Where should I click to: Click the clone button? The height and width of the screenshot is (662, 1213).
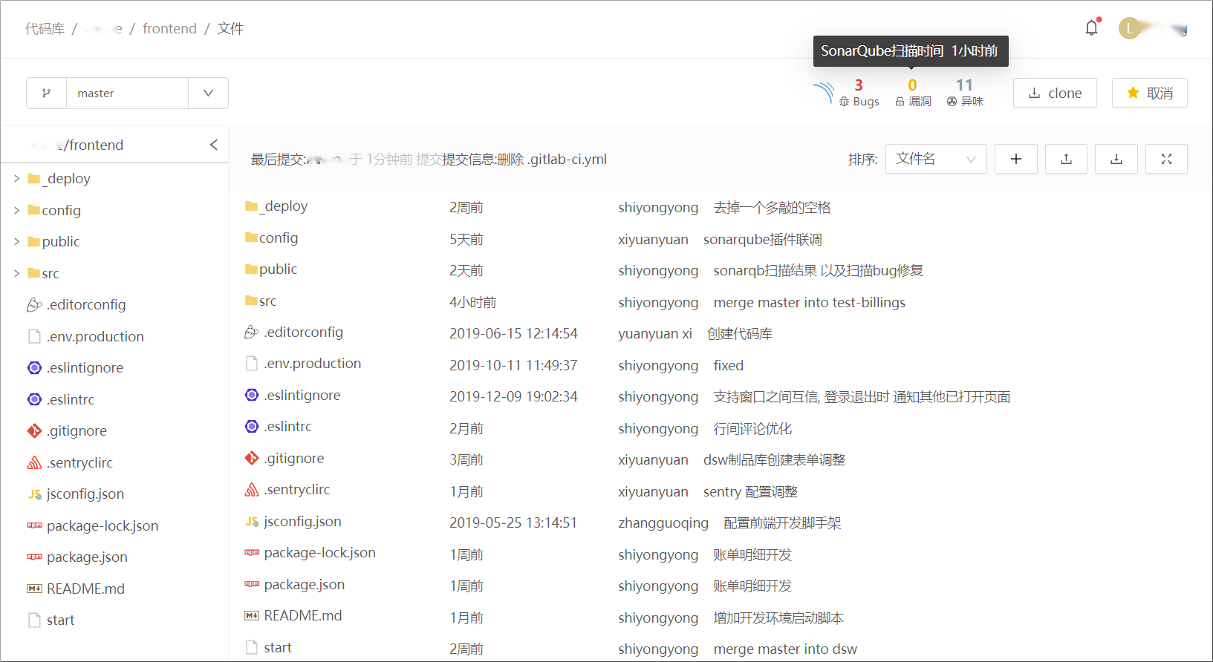click(1054, 93)
